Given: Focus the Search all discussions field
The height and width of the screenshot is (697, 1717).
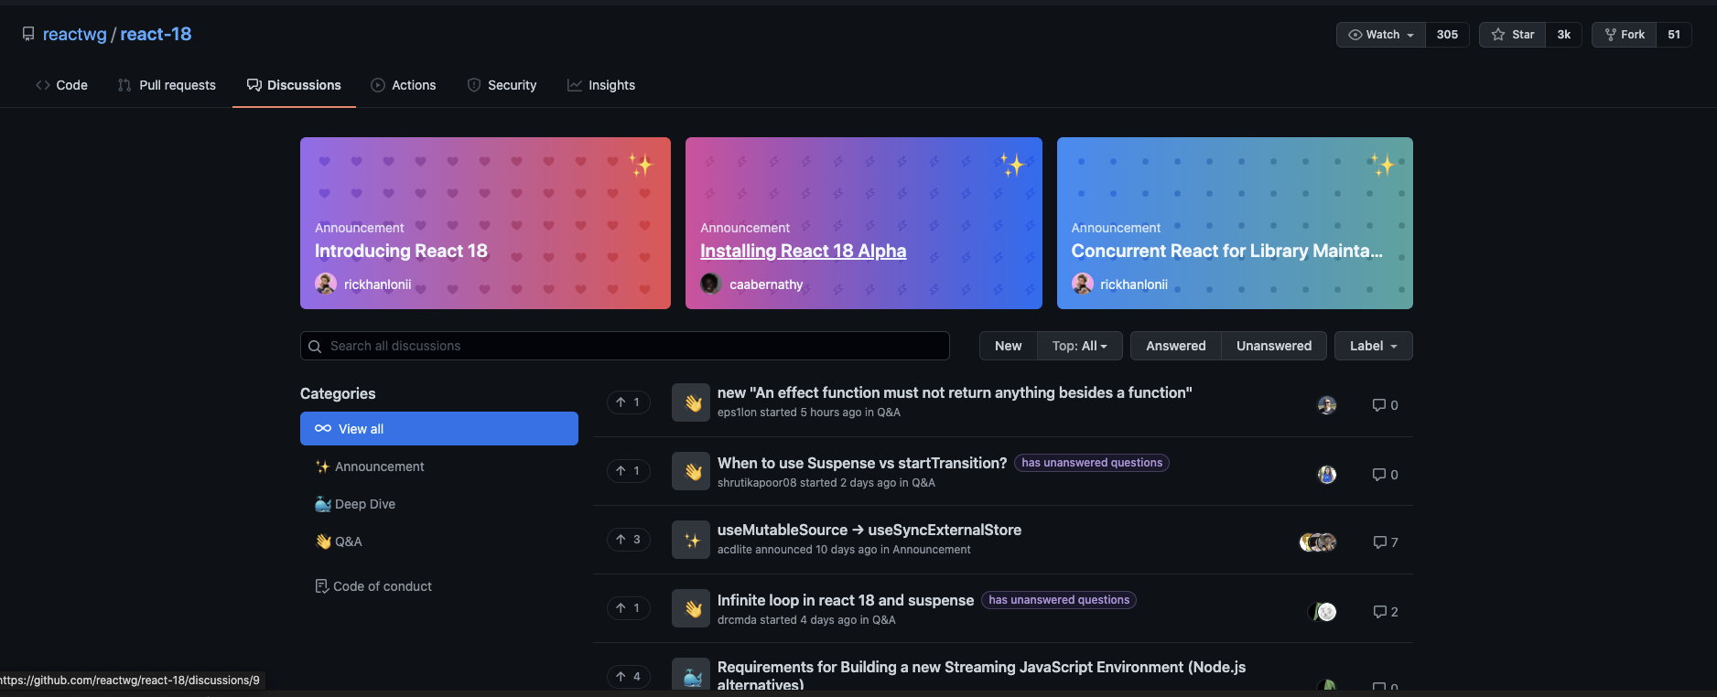Looking at the screenshot, I should click(624, 346).
